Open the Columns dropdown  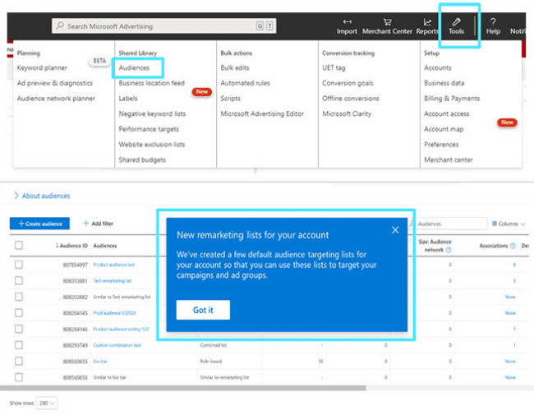[506, 224]
